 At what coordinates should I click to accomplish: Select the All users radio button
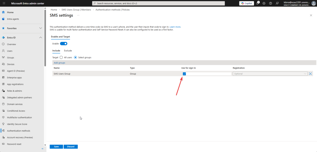coord(61,57)
